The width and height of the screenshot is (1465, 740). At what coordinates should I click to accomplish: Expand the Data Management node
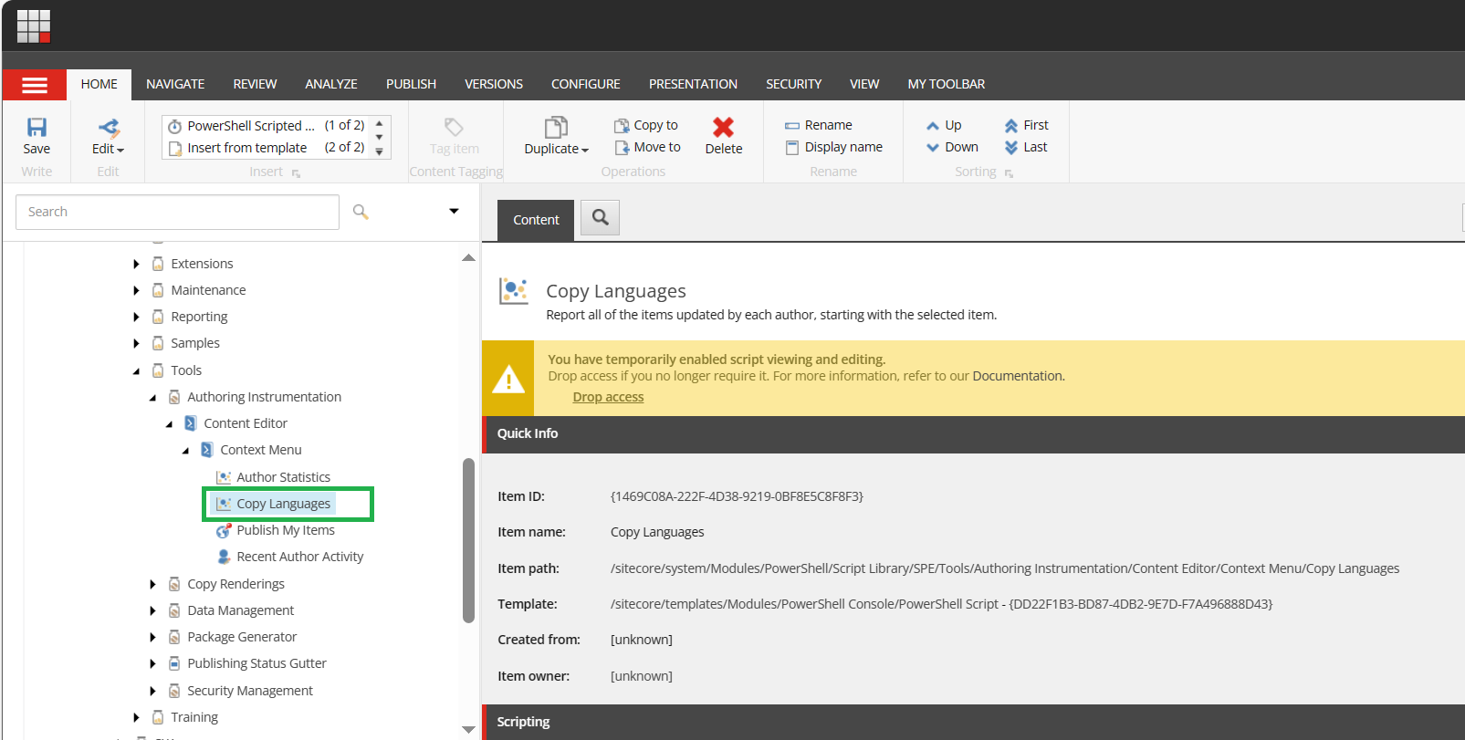coord(152,610)
